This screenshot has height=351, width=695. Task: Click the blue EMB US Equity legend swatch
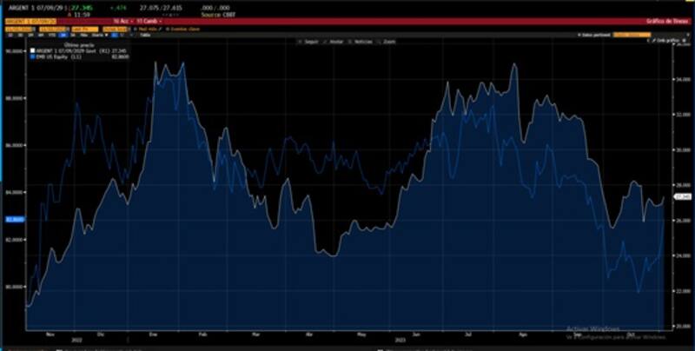(x=33, y=56)
